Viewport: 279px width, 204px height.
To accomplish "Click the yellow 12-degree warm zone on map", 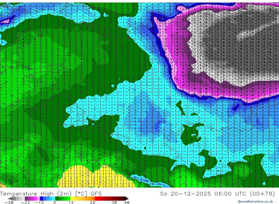I will (x=96, y=179).
